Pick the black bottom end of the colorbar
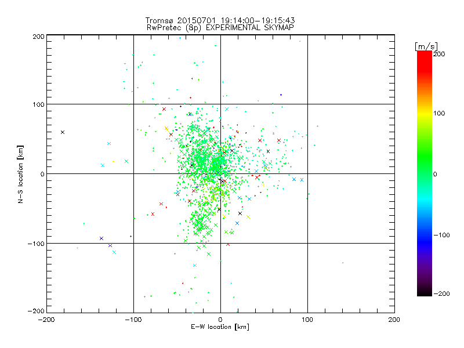Screen dimensions: 464x348 tap(425, 292)
